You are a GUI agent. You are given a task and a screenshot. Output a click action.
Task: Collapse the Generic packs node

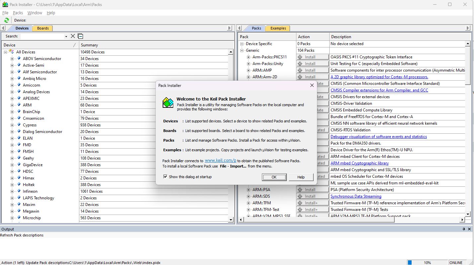(242, 50)
